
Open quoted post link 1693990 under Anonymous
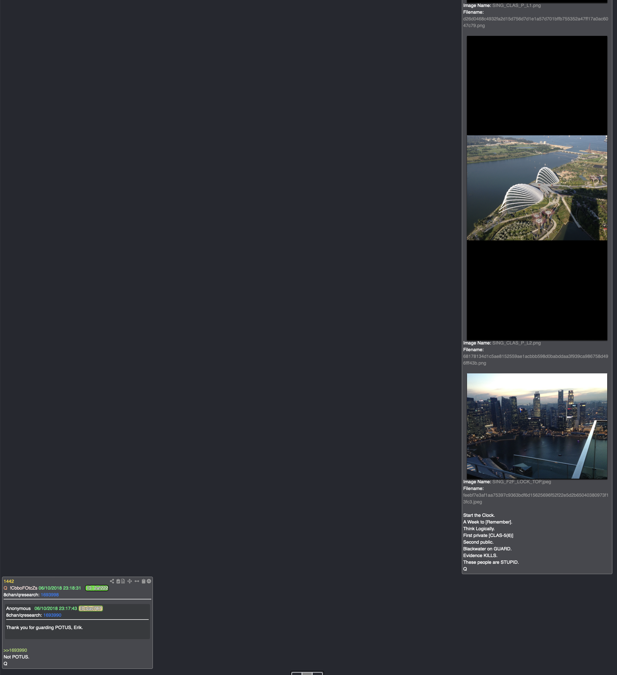pyautogui.click(x=53, y=615)
